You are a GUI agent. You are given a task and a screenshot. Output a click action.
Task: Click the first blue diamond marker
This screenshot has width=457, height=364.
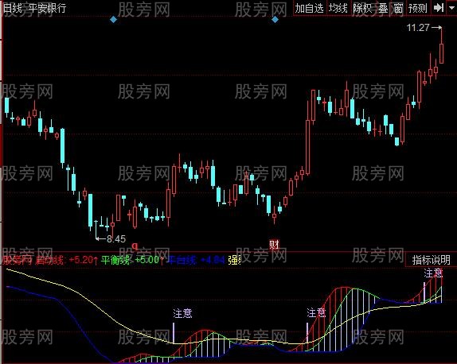(113, 20)
